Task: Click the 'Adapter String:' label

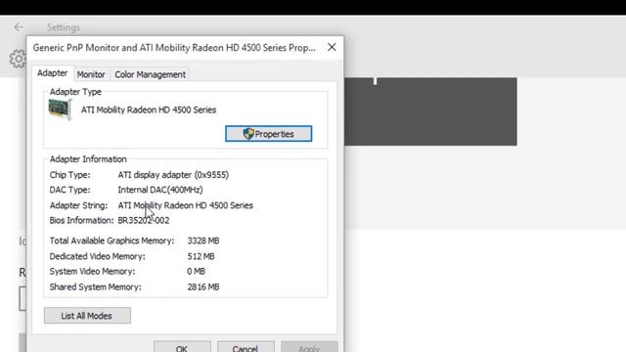Action: 78,205
